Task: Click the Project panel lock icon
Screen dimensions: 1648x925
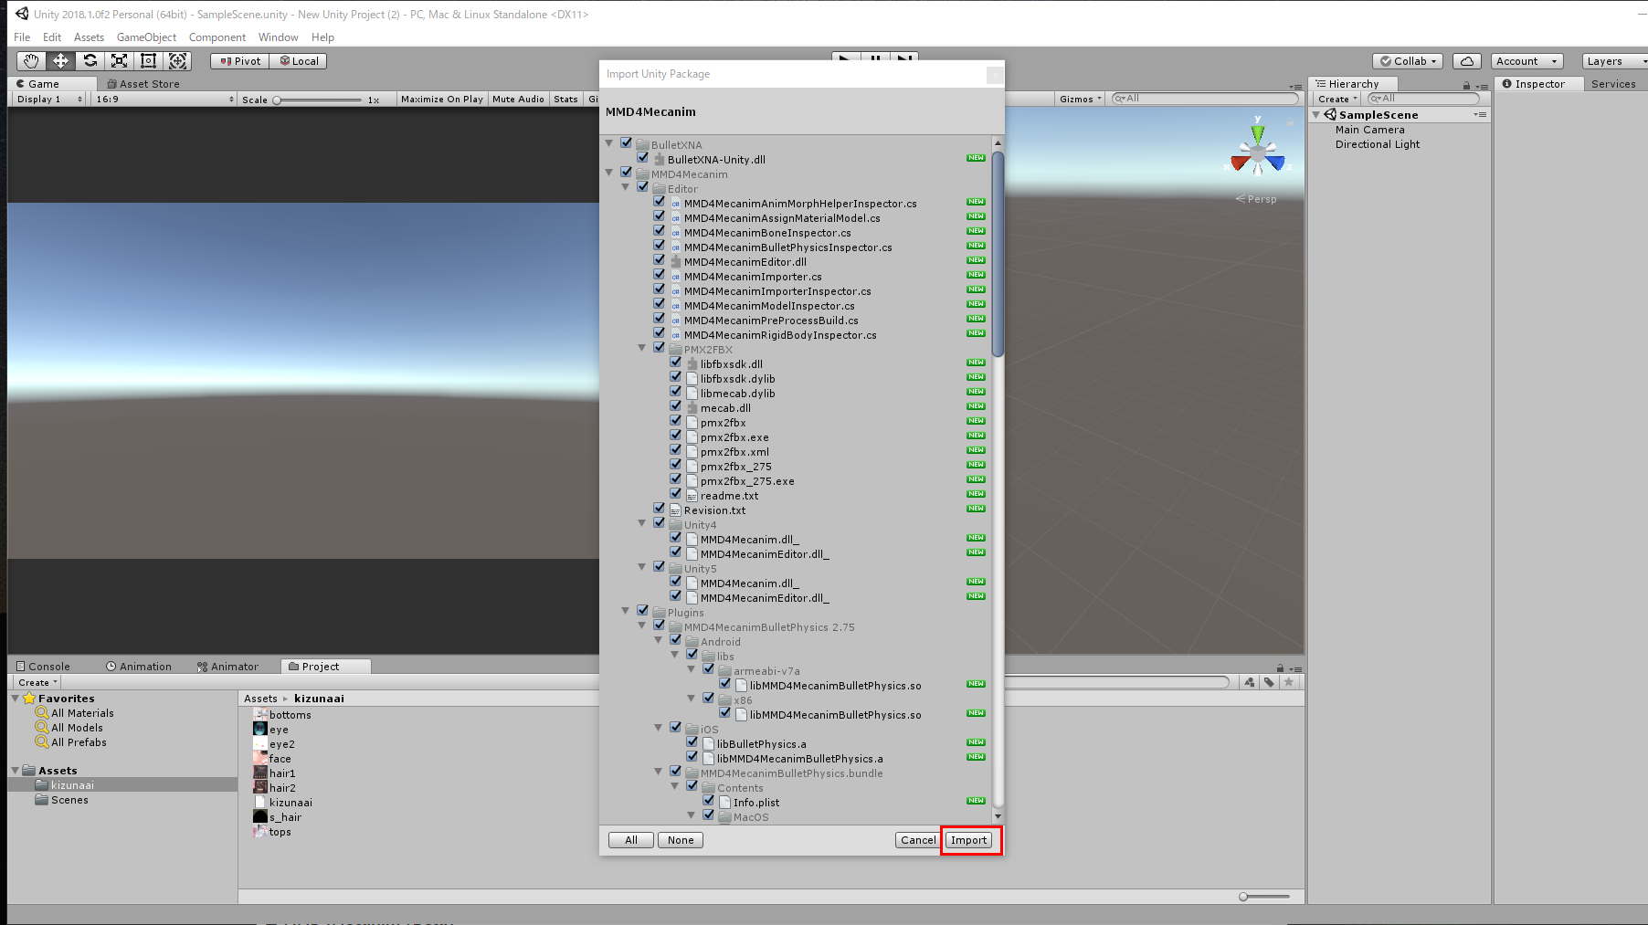Action: tap(1281, 667)
